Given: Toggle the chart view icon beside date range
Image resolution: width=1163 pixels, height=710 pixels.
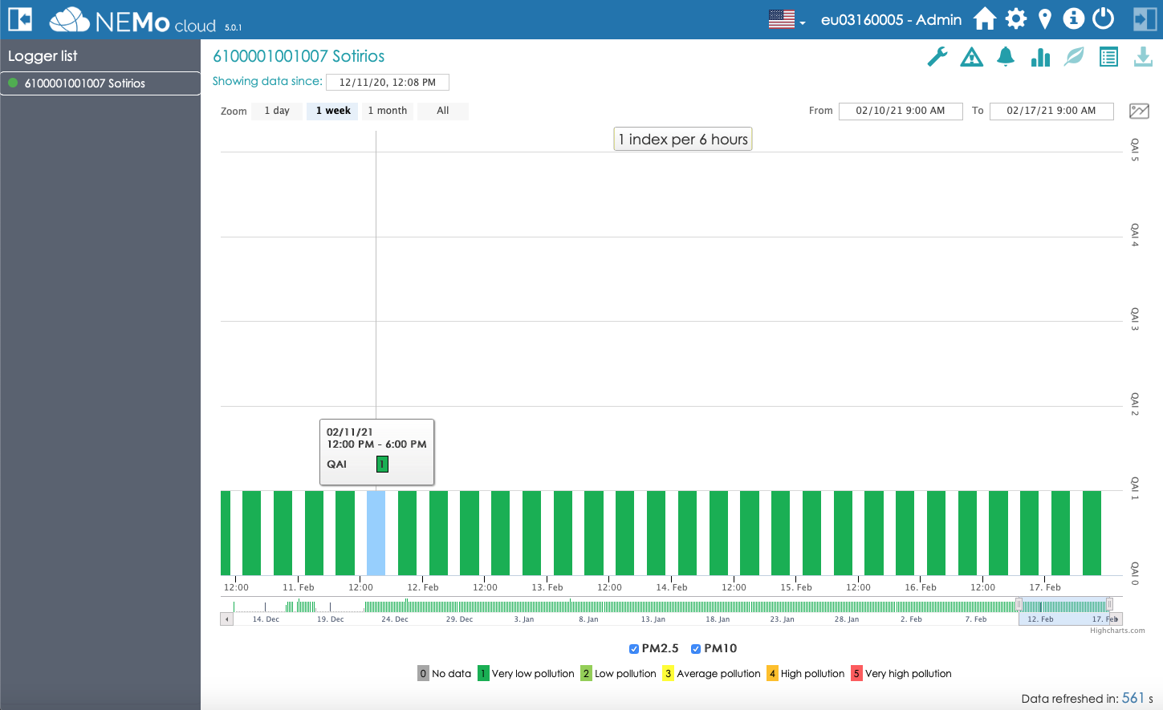Looking at the screenshot, I should [x=1139, y=111].
